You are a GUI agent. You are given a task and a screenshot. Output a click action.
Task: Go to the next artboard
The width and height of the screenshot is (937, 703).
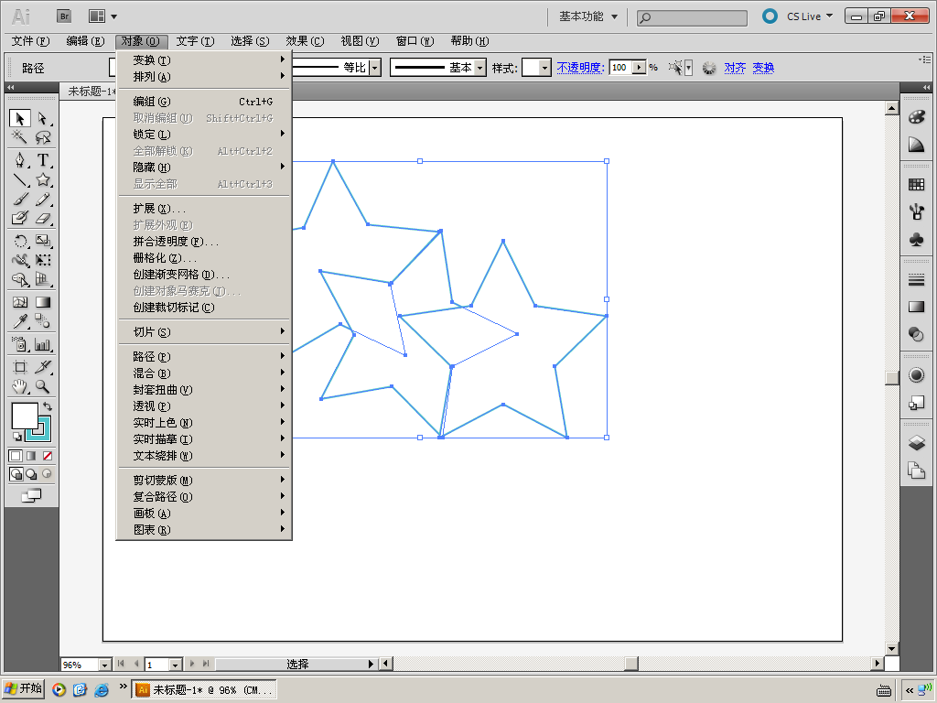pyautogui.click(x=192, y=664)
